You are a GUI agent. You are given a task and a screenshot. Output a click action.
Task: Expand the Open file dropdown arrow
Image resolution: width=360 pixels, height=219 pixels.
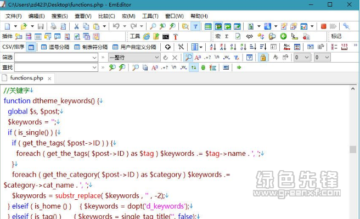click(32, 26)
